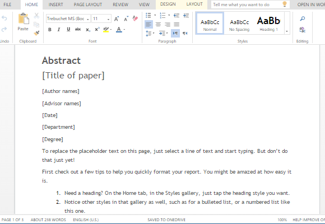
Task: Click ENGLISH (U.S.) language indicator
Action: click(86, 220)
